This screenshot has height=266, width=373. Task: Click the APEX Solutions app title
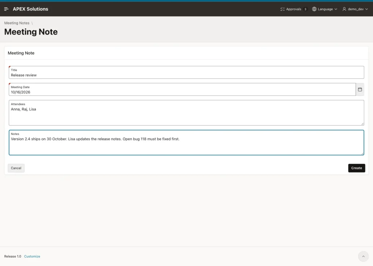point(31,9)
